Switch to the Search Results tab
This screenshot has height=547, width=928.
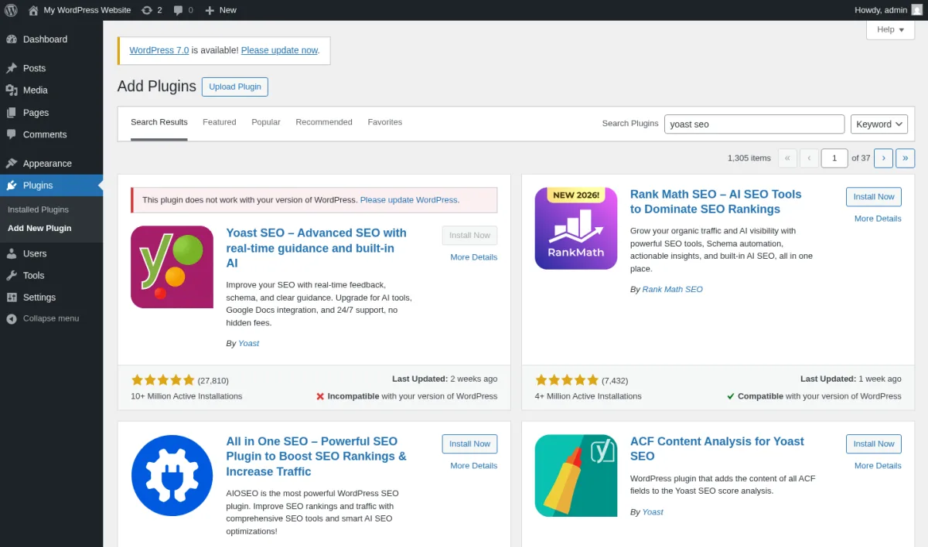pos(159,122)
